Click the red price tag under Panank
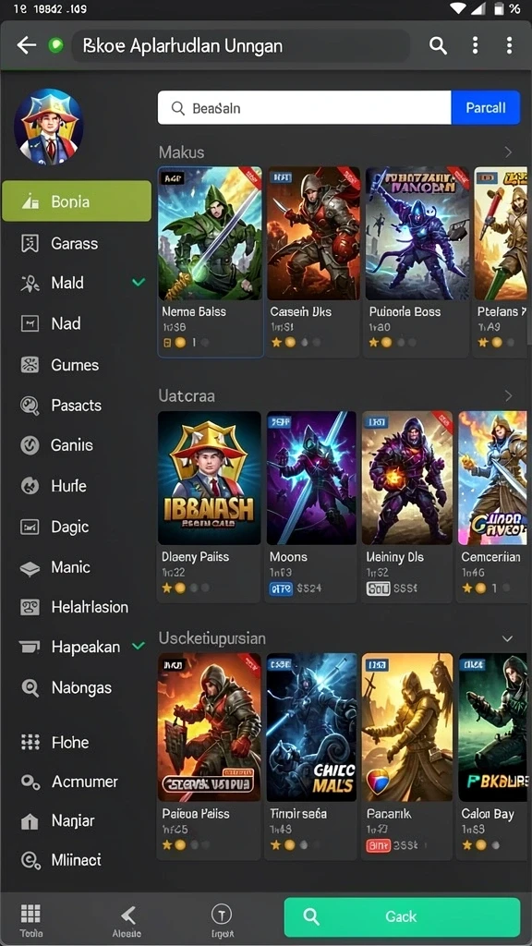This screenshot has width=532, height=946. click(x=378, y=846)
